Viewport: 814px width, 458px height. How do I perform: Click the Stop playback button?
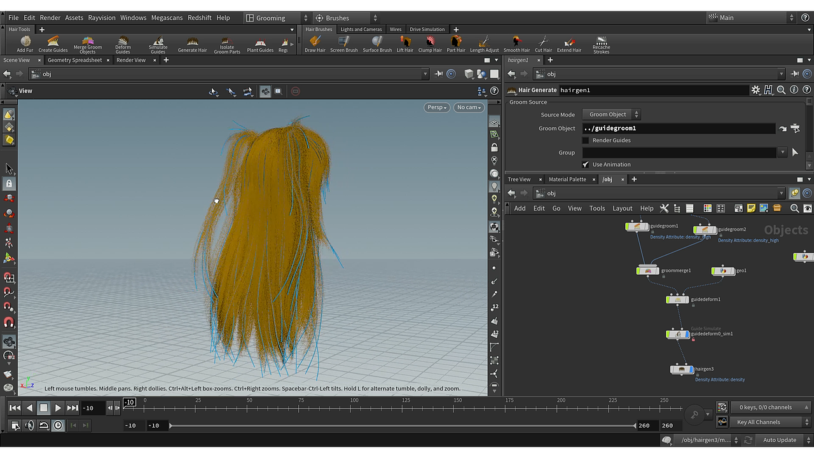(43, 408)
